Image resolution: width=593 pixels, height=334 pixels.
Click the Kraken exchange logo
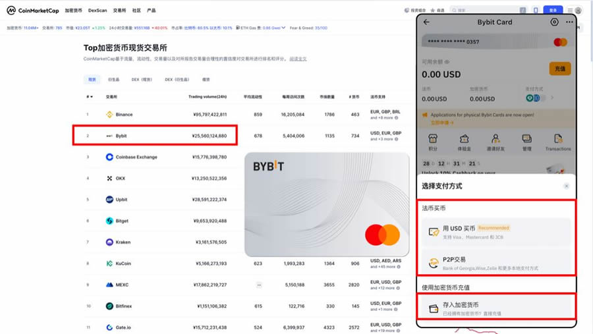pos(109,242)
